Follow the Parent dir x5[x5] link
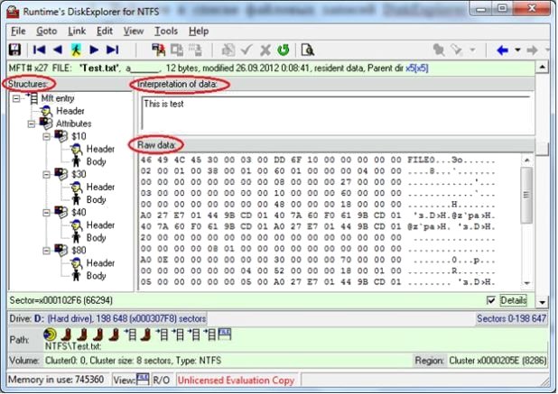 [417, 68]
